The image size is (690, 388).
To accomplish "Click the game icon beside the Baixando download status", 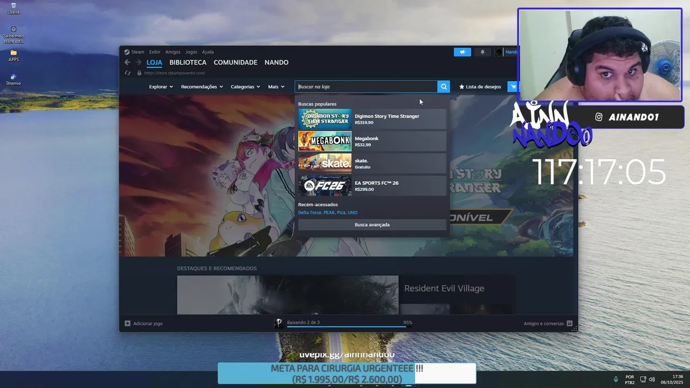I will pyautogui.click(x=279, y=323).
